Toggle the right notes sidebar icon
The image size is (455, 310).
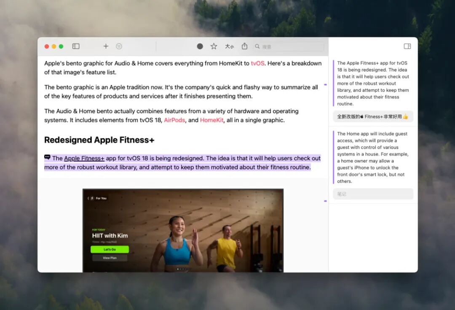coord(407,46)
